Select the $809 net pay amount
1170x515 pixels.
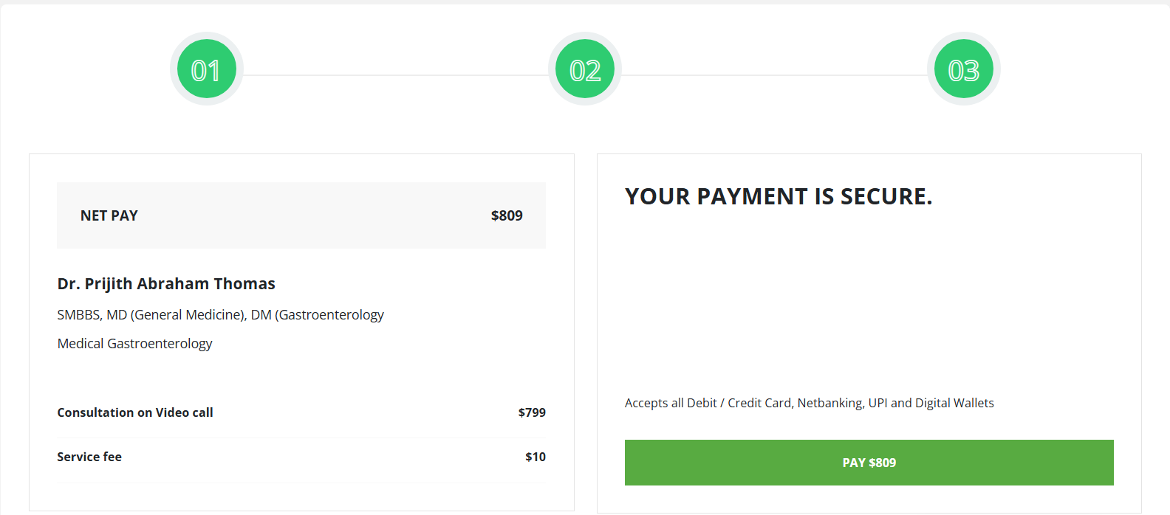pos(507,215)
